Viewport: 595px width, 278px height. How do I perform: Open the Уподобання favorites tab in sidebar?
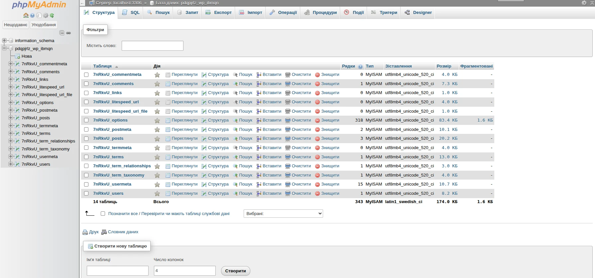44,25
